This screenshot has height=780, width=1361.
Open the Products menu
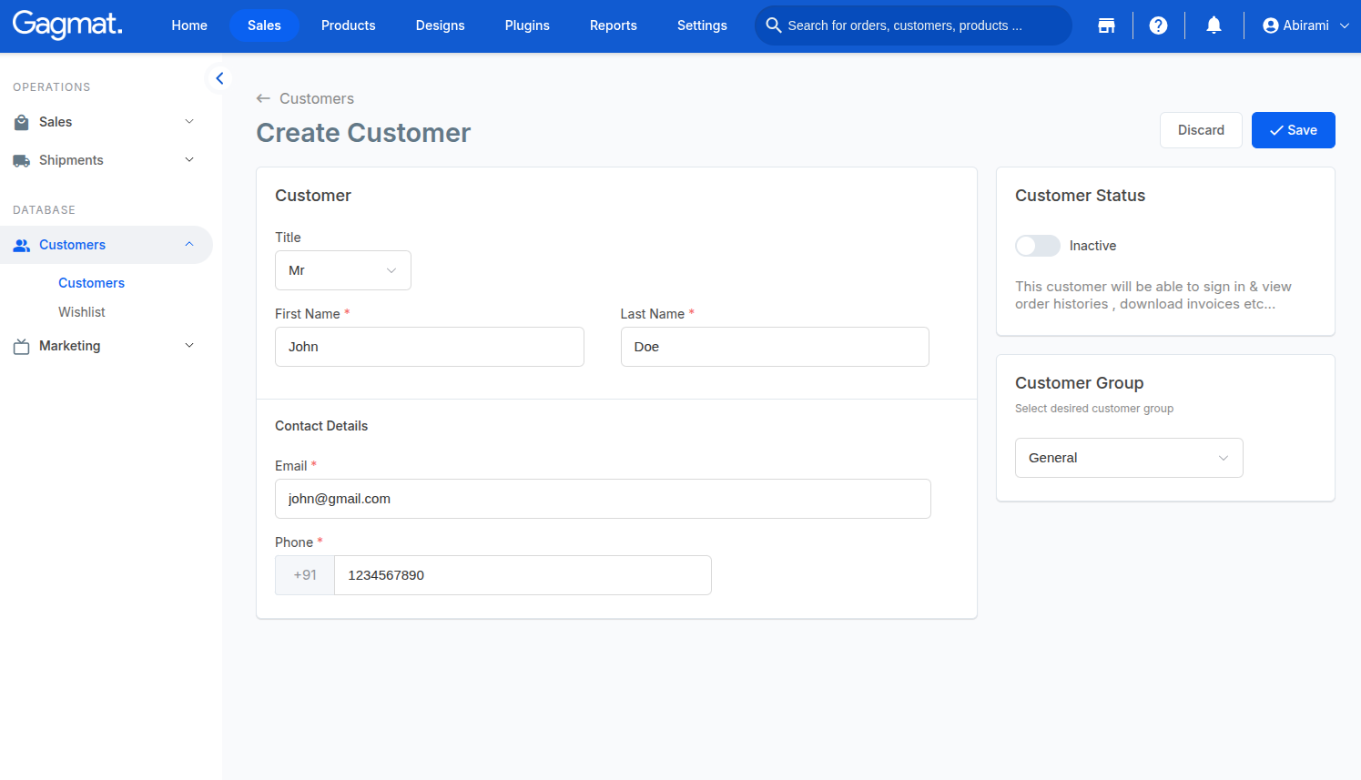[x=349, y=25]
